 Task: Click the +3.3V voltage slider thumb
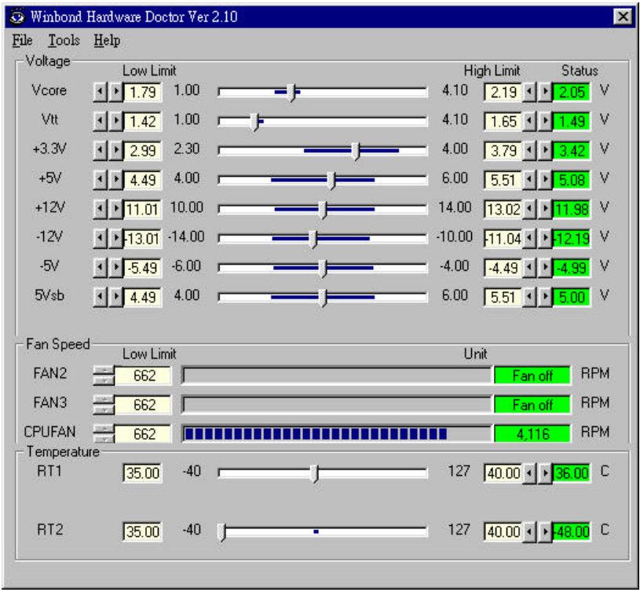tap(356, 152)
